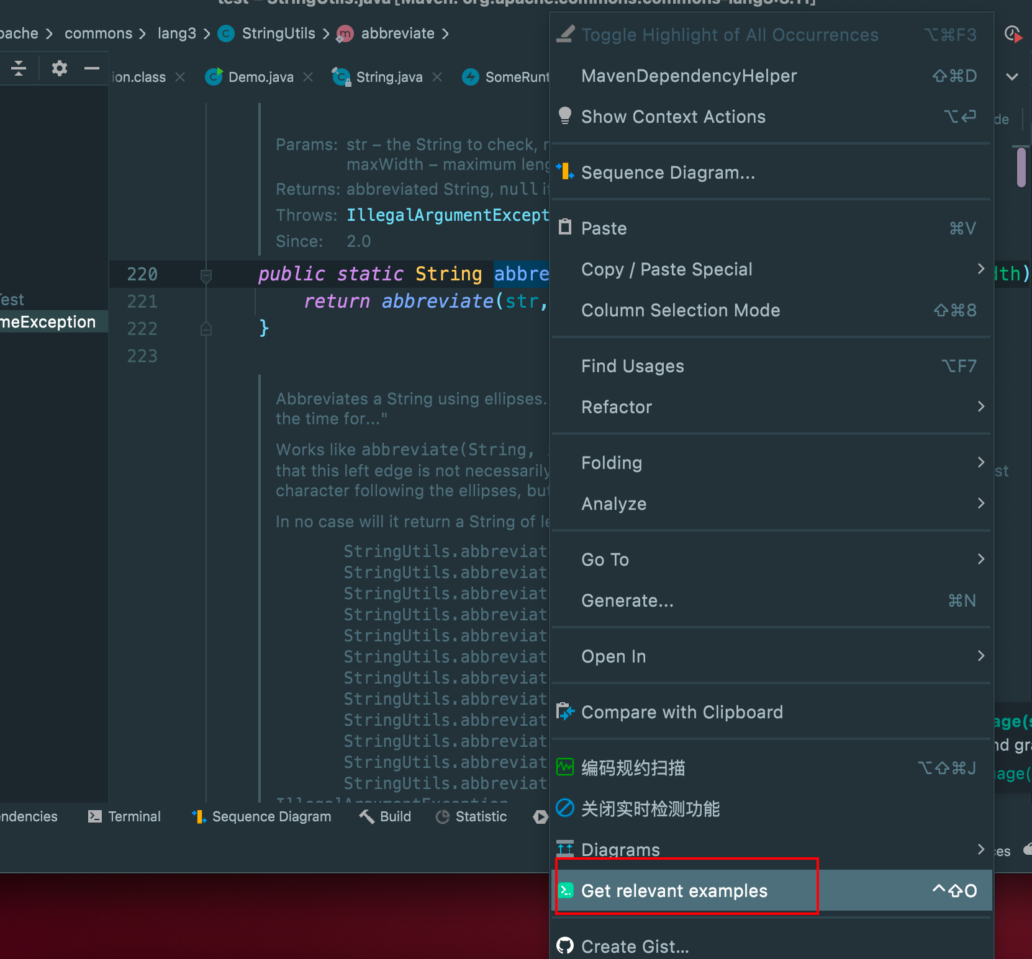The height and width of the screenshot is (959, 1032).
Task: Click line number 221 in gutter
Action: pos(142,301)
